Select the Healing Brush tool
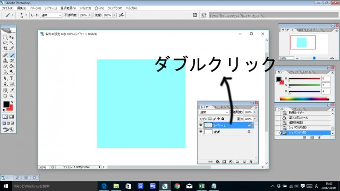The width and height of the screenshot is (340, 191). (x=5, y=55)
